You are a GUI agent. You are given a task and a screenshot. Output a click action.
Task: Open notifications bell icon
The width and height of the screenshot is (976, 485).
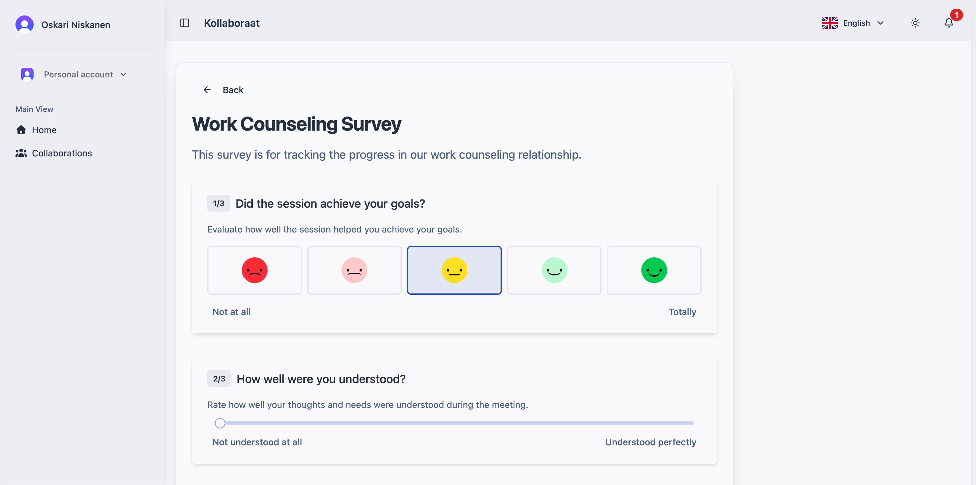click(948, 23)
